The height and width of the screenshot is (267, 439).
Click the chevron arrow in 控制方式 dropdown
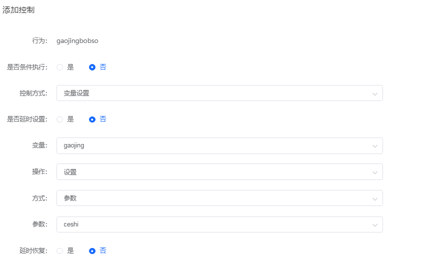(x=374, y=93)
